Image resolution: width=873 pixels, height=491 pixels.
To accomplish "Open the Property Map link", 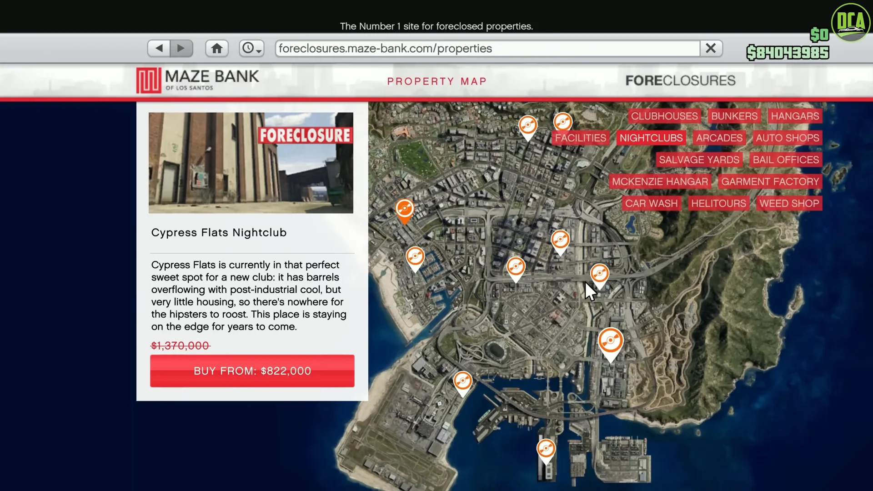I will pos(437,81).
